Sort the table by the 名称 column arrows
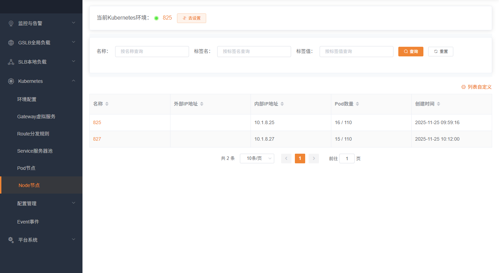Image resolution: width=499 pixels, height=273 pixels. pyautogui.click(x=107, y=103)
